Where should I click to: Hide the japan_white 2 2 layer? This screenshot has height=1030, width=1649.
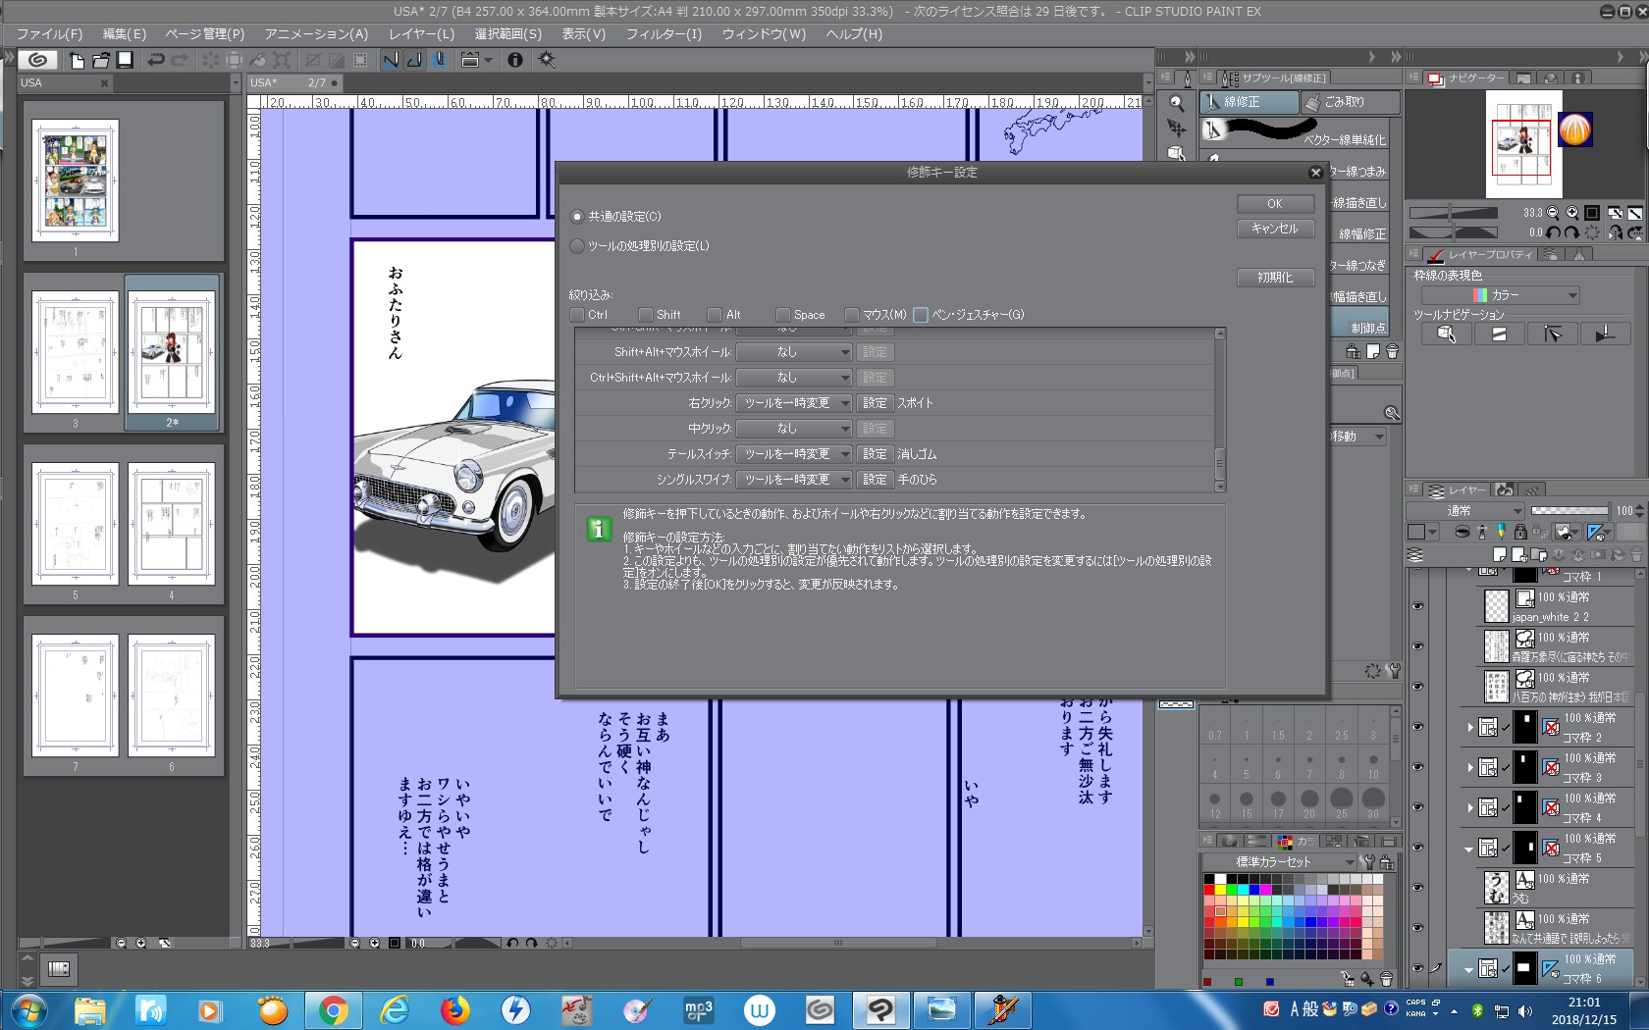point(1416,606)
